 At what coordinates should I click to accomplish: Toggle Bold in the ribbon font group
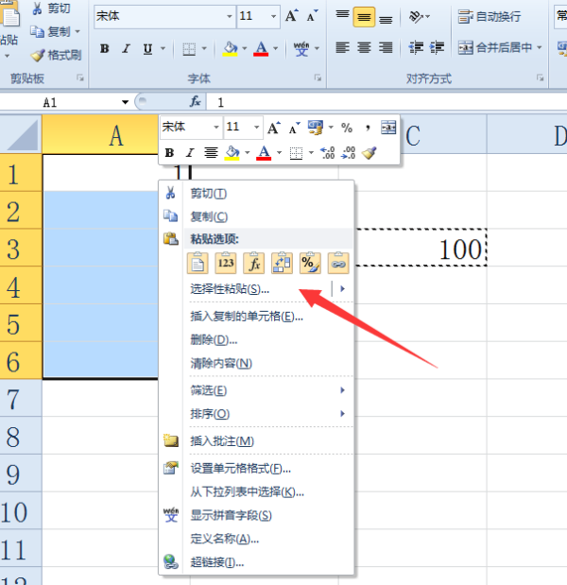[x=105, y=48]
